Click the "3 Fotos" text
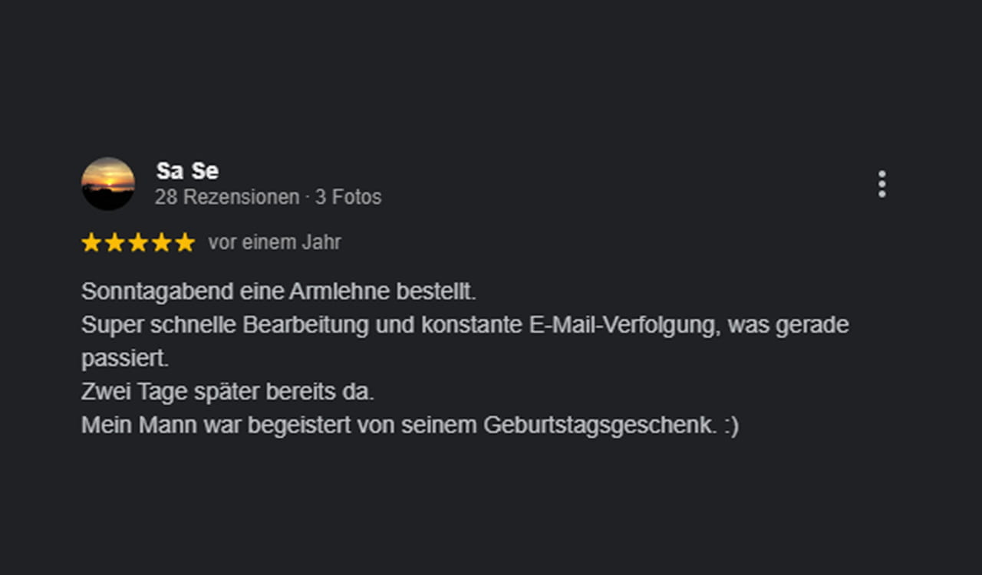This screenshot has width=982, height=575. [x=348, y=197]
